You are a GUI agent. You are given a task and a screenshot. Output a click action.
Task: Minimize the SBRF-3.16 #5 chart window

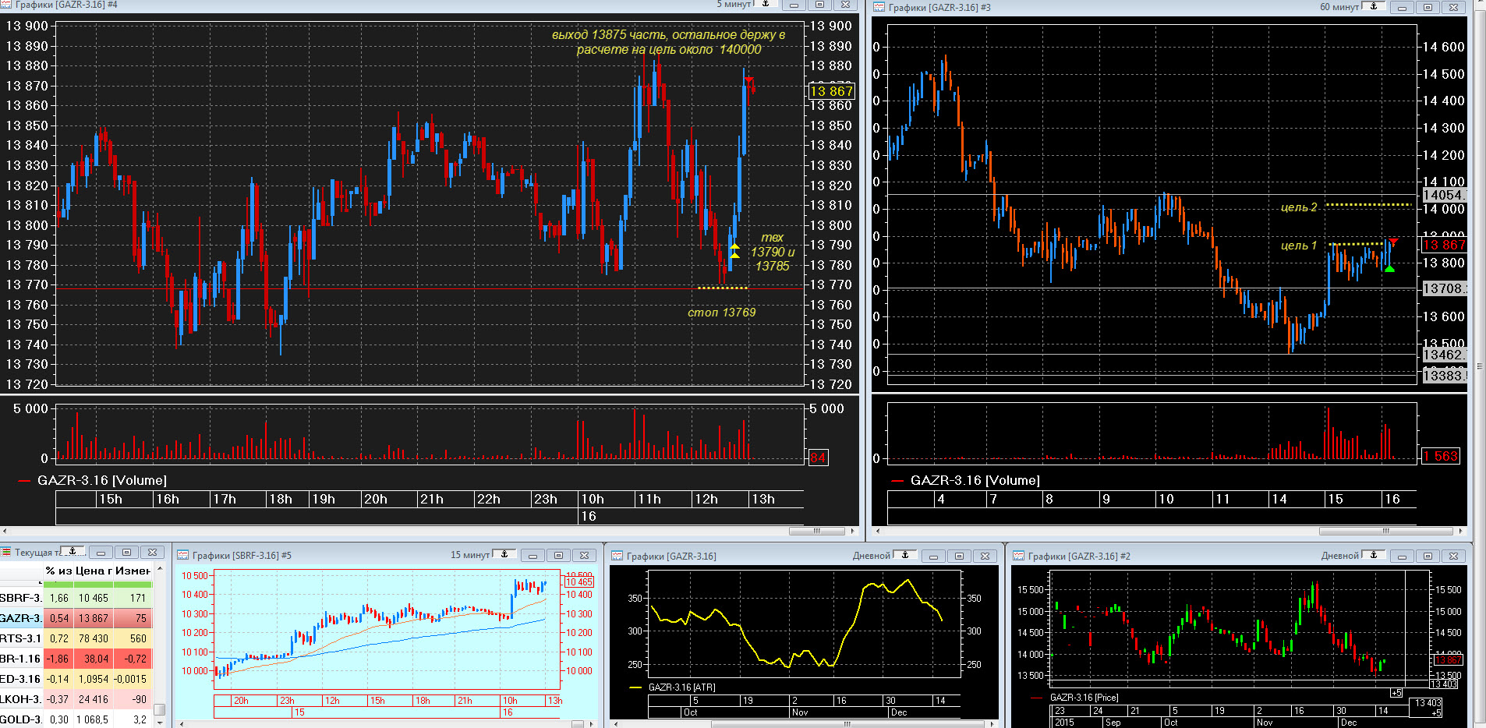532,556
